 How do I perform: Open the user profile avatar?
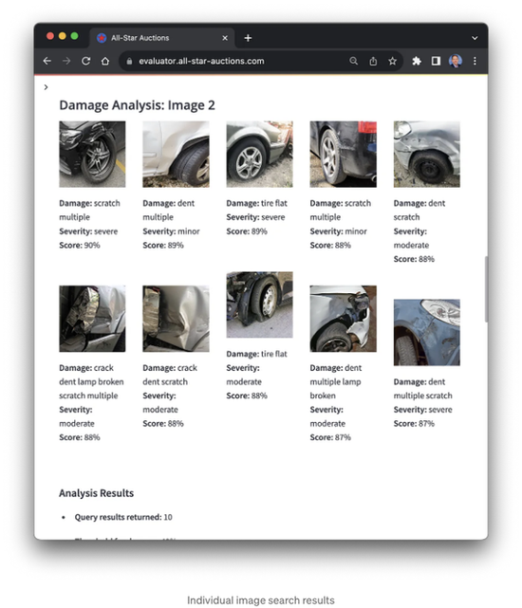coord(456,61)
